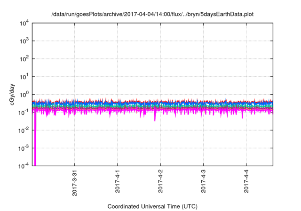Click the 10^1 y-axis tick label
Screen dimensions: 301x211
coord(24,77)
